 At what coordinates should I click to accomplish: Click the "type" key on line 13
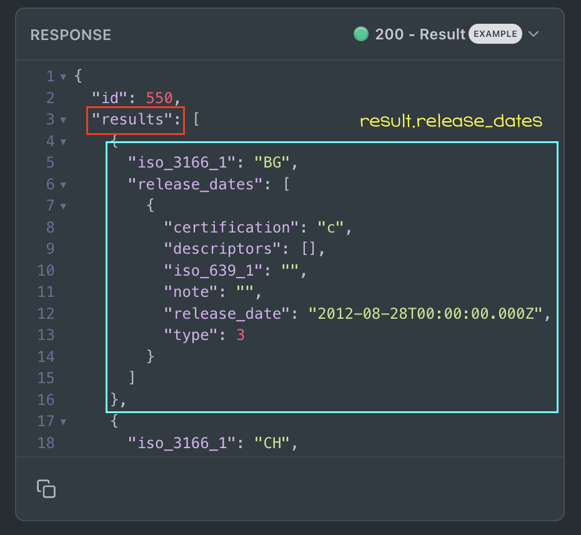(191, 335)
